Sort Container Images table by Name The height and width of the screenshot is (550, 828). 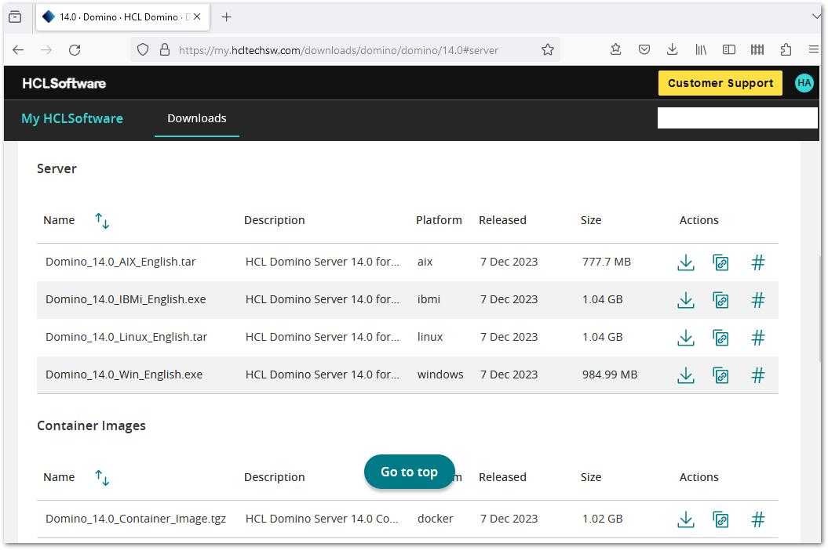102,477
